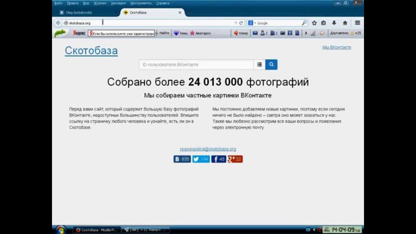This screenshot has height=234, width=416.
Task: Open the bookmarks list clipboard icon
Action: (324, 23)
